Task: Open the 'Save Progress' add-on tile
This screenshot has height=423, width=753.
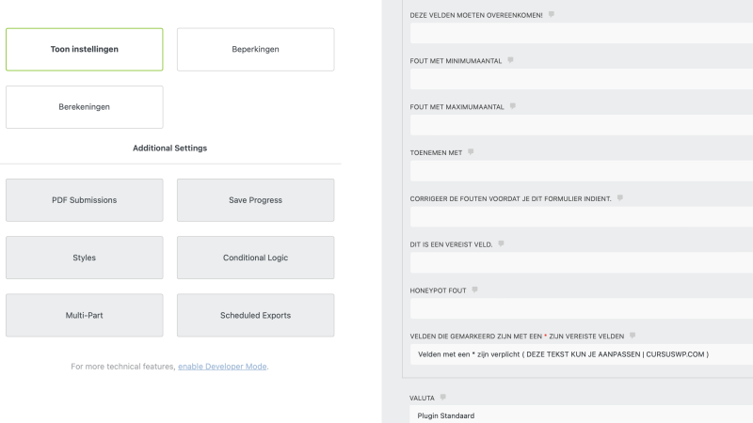Action: [x=255, y=200]
